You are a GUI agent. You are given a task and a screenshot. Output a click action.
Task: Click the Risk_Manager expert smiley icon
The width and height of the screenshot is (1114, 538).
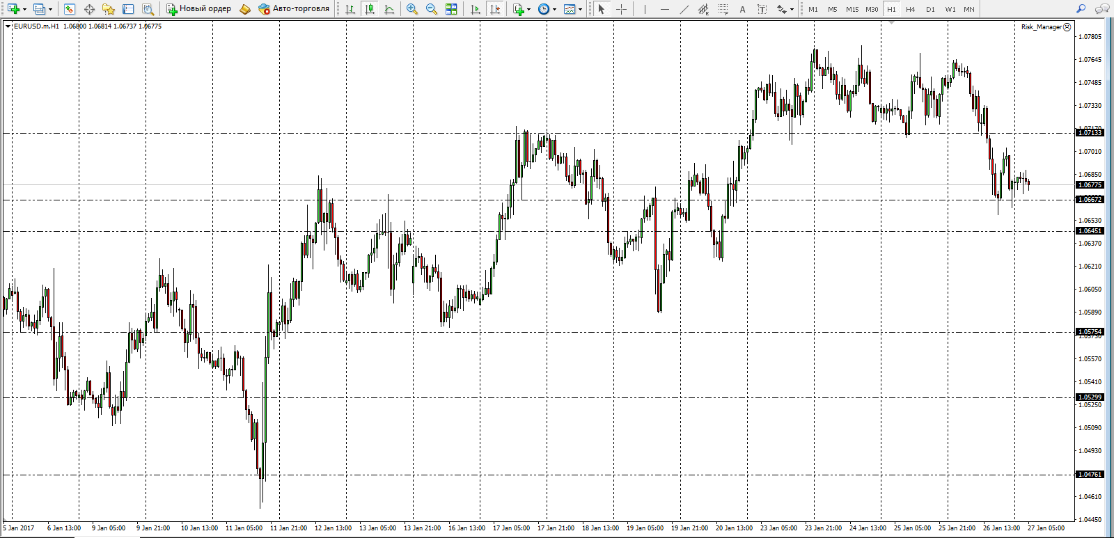coord(1067,27)
